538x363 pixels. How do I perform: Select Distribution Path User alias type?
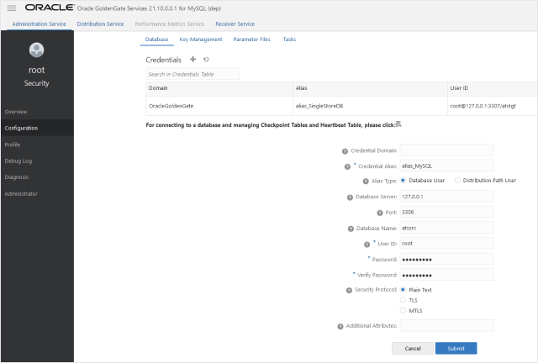(x=457, y=180)
